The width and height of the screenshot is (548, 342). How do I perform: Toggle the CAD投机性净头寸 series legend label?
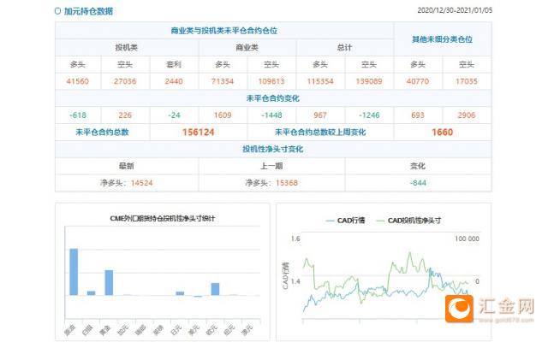coord(414,221)
